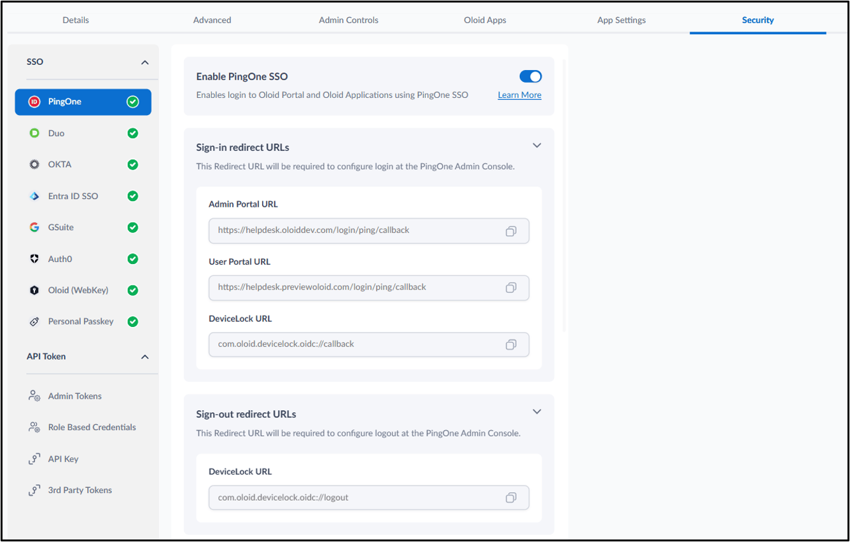The height and width of the screenshot is (542, 850).
Task: Open the Learn More link
Action: click(519, 95)
